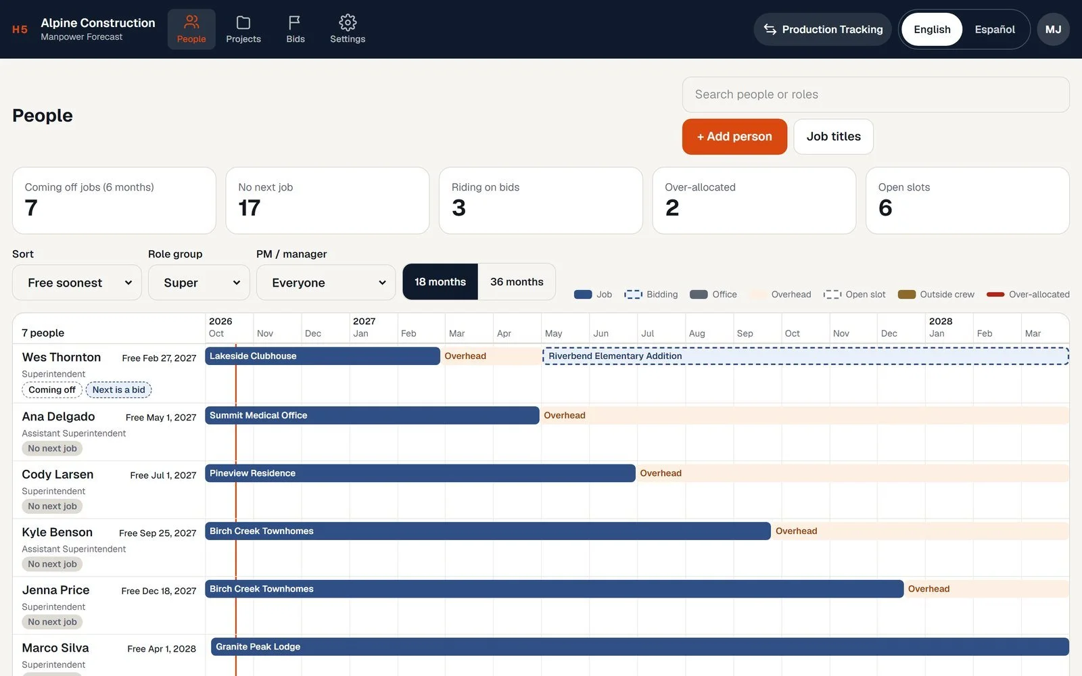This screenshot has width=1082, height=676.
Task: Open Job titles
Action: tap(833, 137)
